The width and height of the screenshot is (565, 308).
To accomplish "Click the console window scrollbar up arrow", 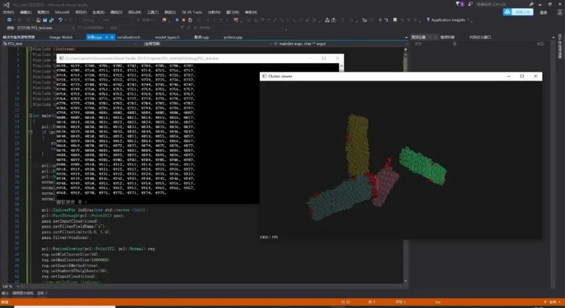I will pyautogui.click(x=341, y=65).
